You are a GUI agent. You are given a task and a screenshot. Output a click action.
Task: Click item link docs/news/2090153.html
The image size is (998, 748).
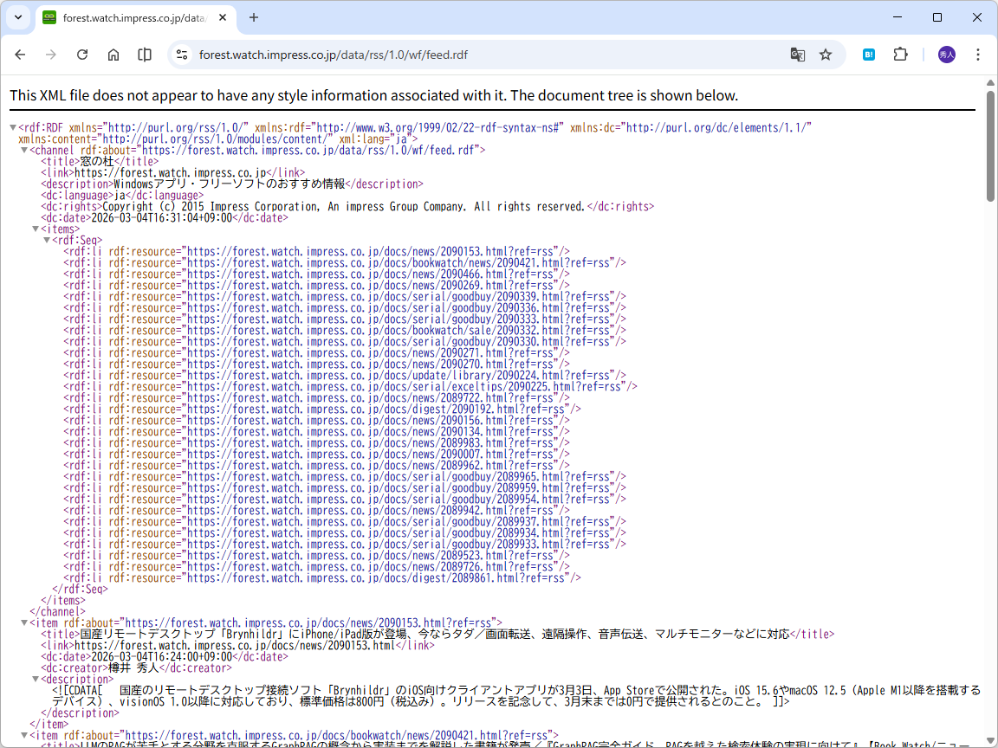point(235,645)
